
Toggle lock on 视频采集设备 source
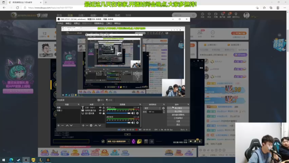click(104, 110)
